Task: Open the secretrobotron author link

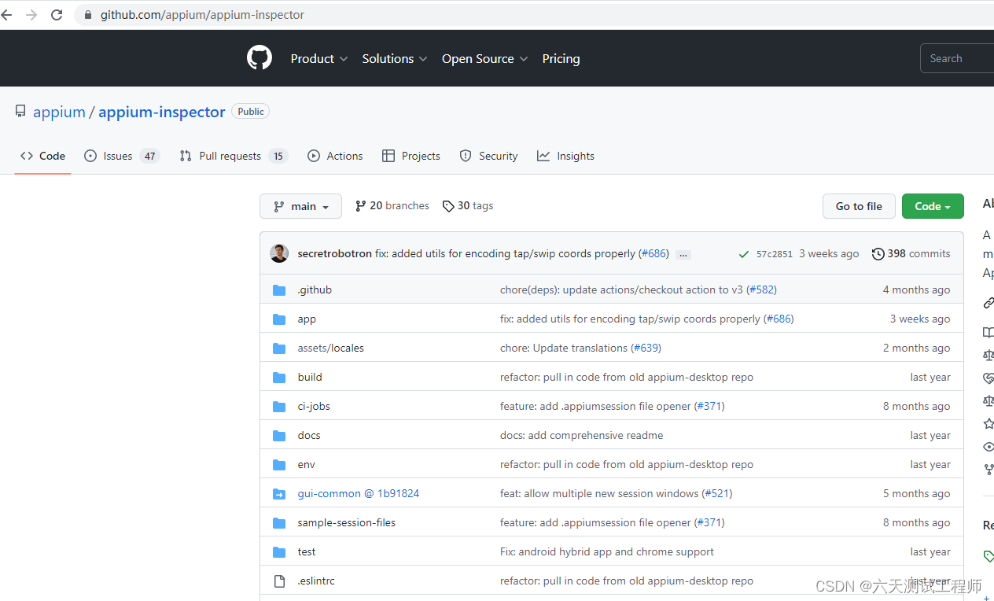Action: pos(335,254)
